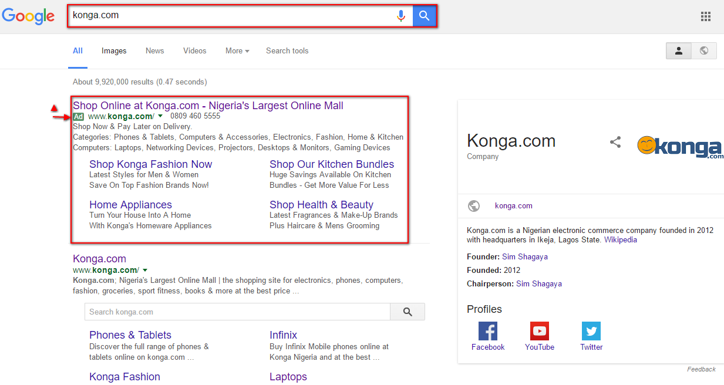The width and height of the screenshot is (724, 385).
Task: Open Search tools options
Action: (x=287, y=51)
